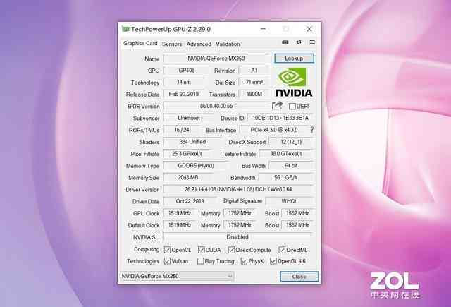The width and height of the screenshot is (451, 307).
Task: Click the Device ID field 10DE 1D13
Action: [280, 118]
